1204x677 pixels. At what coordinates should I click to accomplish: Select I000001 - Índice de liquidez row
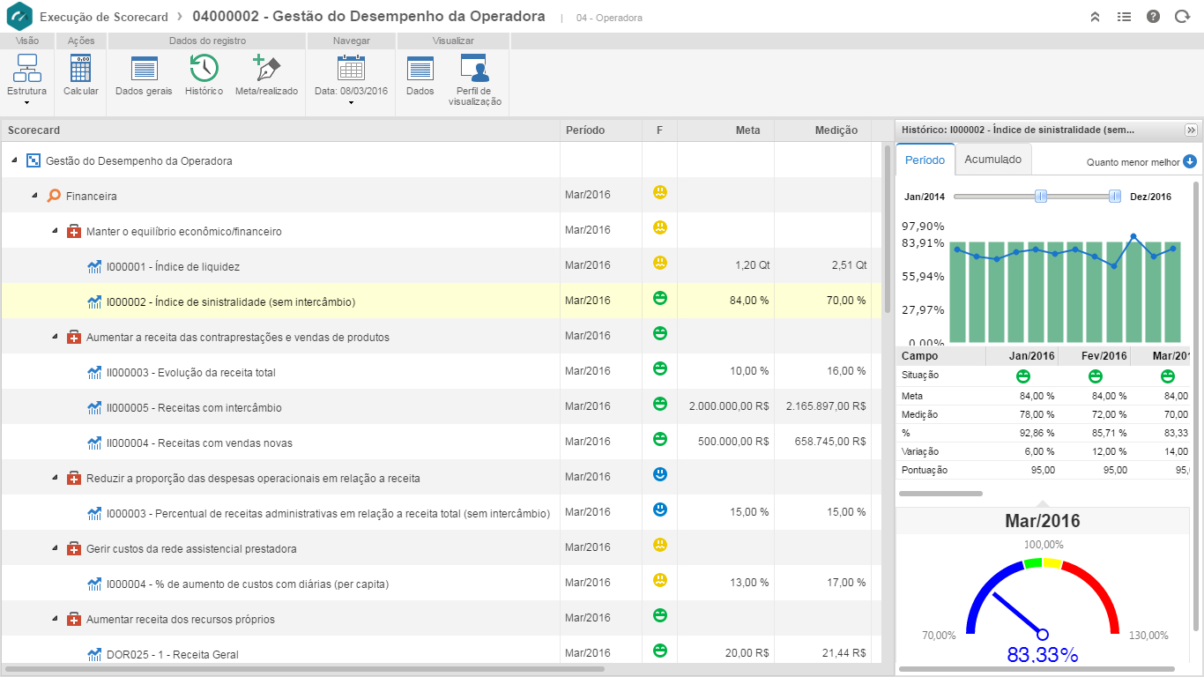pyautogui.click(x=173, y=266)
